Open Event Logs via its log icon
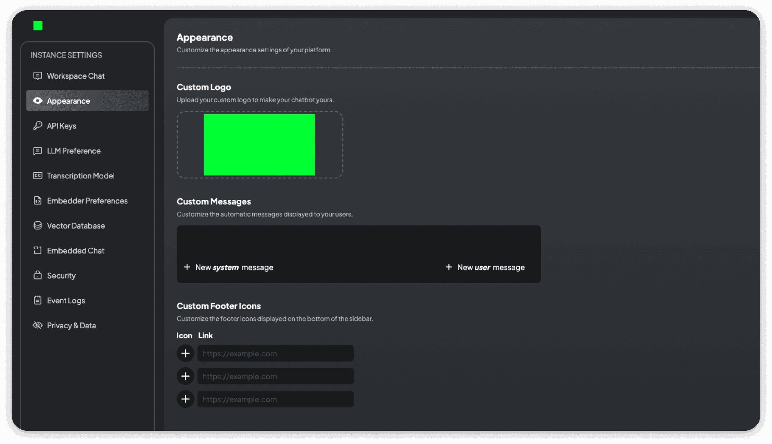 point(37,300)
